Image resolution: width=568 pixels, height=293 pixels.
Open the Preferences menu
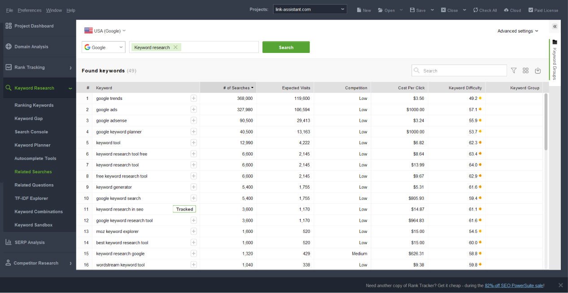pyautogui.click(x=30, y=10)
